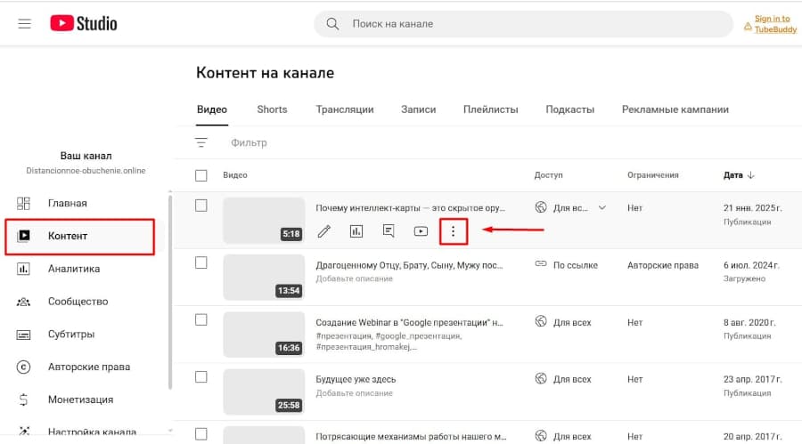Click the Доступ column header
The height and width of the screenshot is (444, 802).
(x=548, y=175)
